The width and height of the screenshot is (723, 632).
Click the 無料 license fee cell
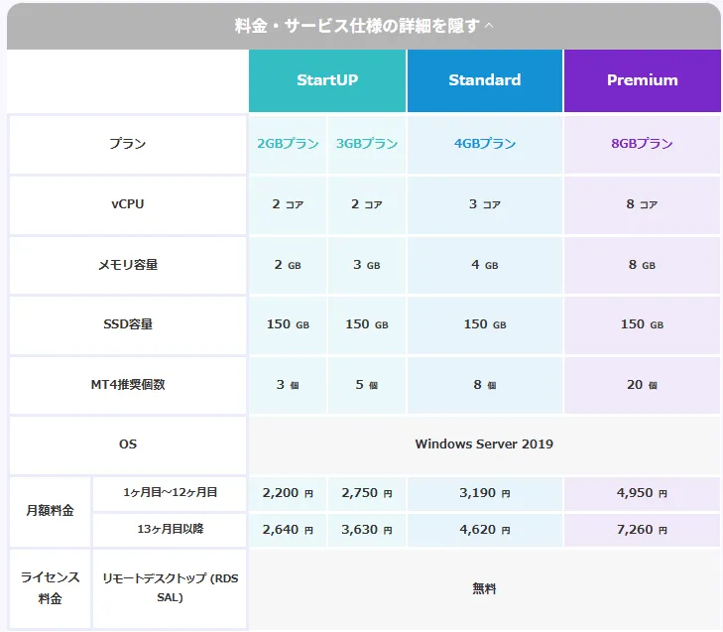484,588
